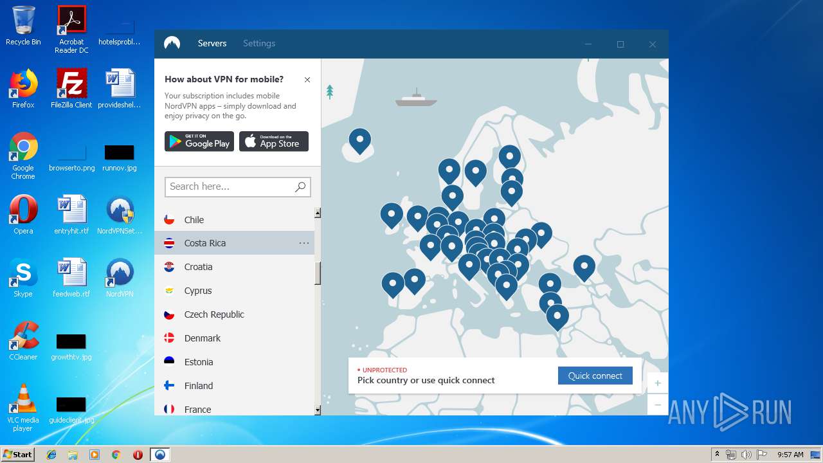This screenshot has height=463, width=823.
Task: Open Google Chrome desktop shortcut
Action: pyautogui.click(x=23, y=156)
